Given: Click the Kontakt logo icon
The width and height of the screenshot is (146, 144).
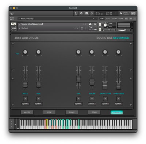Looking at the screenshot, I should (x=12, y=13).
